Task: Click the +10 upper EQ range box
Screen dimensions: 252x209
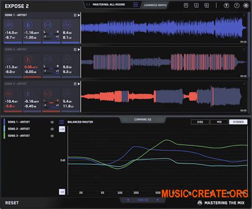Action: pyautogui.click(x=62, y=129)
